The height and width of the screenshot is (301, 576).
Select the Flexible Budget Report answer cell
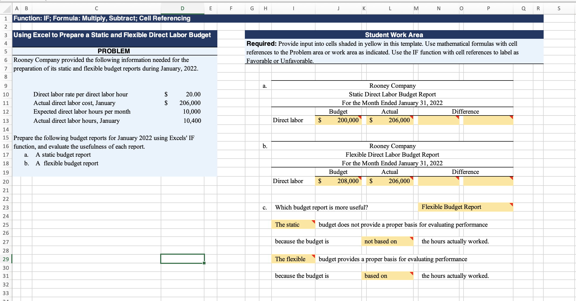coord(465,207)
